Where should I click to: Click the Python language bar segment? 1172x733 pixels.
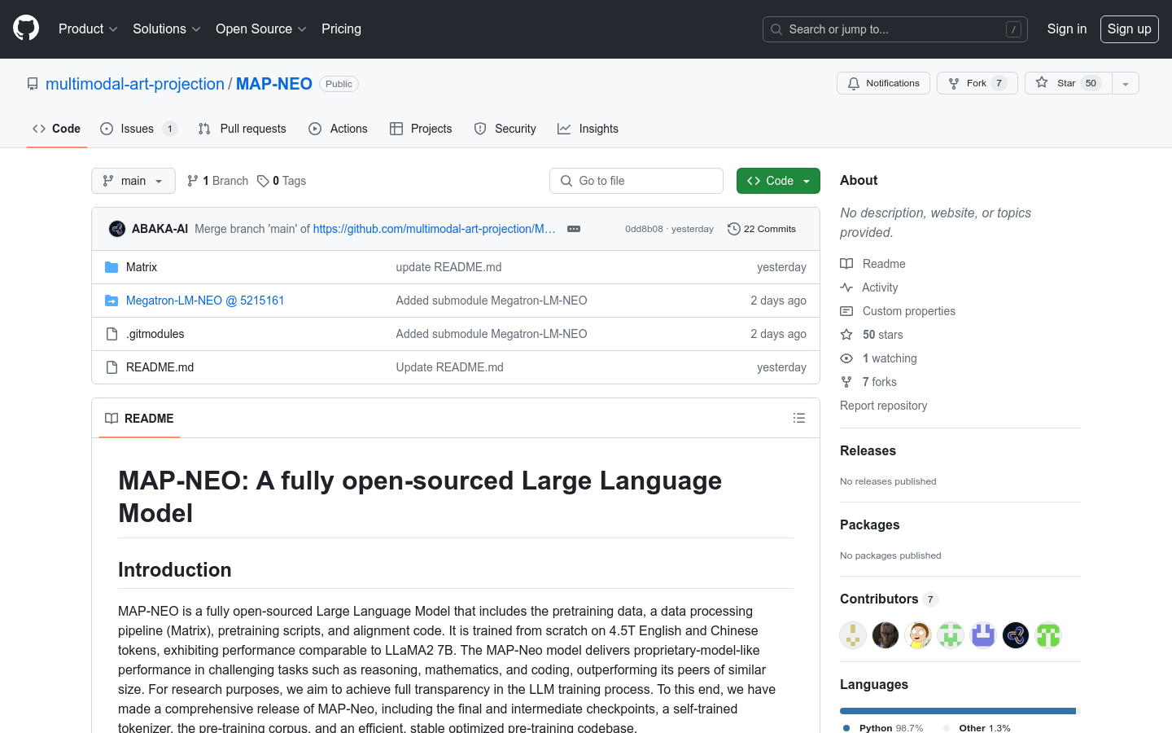point(958,711)
